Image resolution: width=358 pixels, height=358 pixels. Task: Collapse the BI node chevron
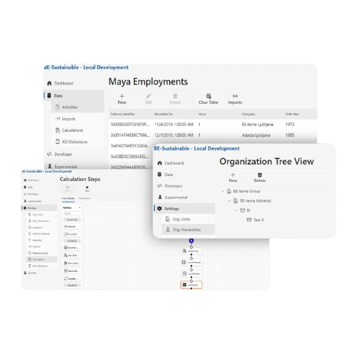(236, 211)
